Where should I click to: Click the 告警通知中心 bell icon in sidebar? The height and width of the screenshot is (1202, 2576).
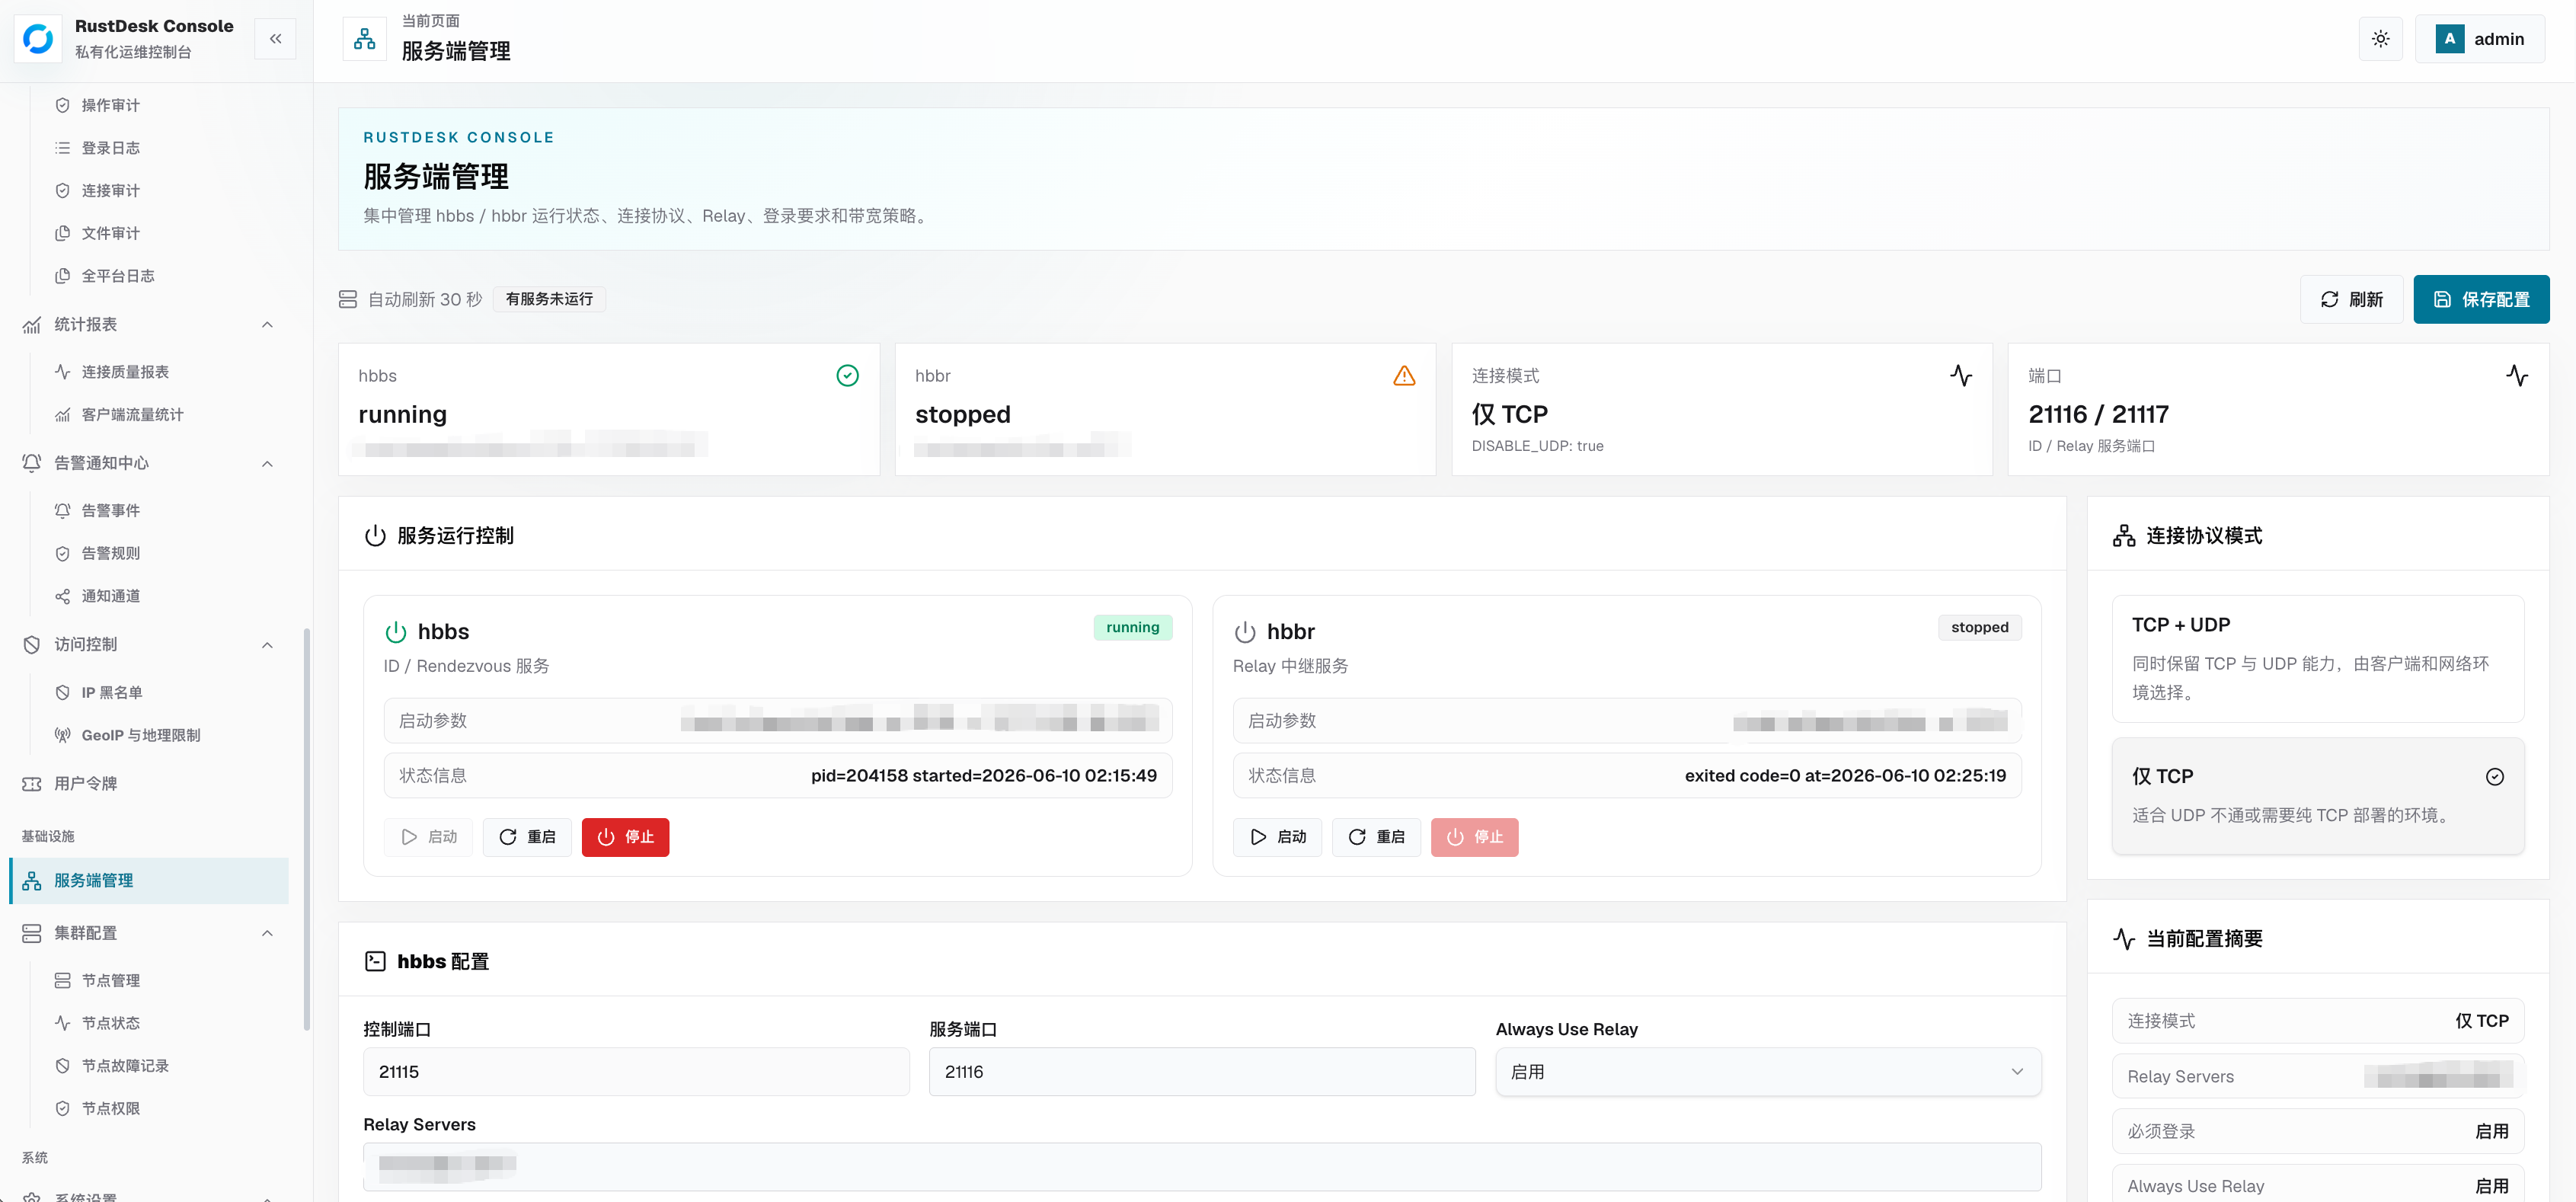pyautogui.click(x=32, y=463)
